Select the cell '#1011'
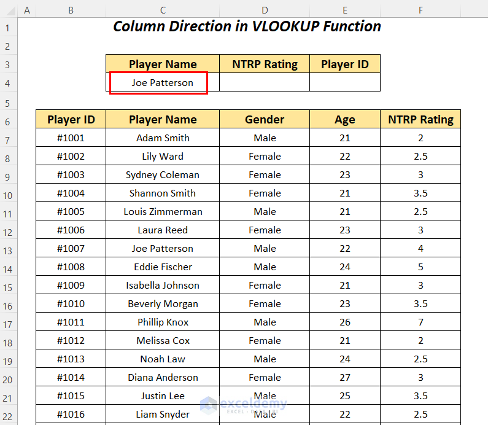Screen dimensions: 488x425 tap(71, 322)
